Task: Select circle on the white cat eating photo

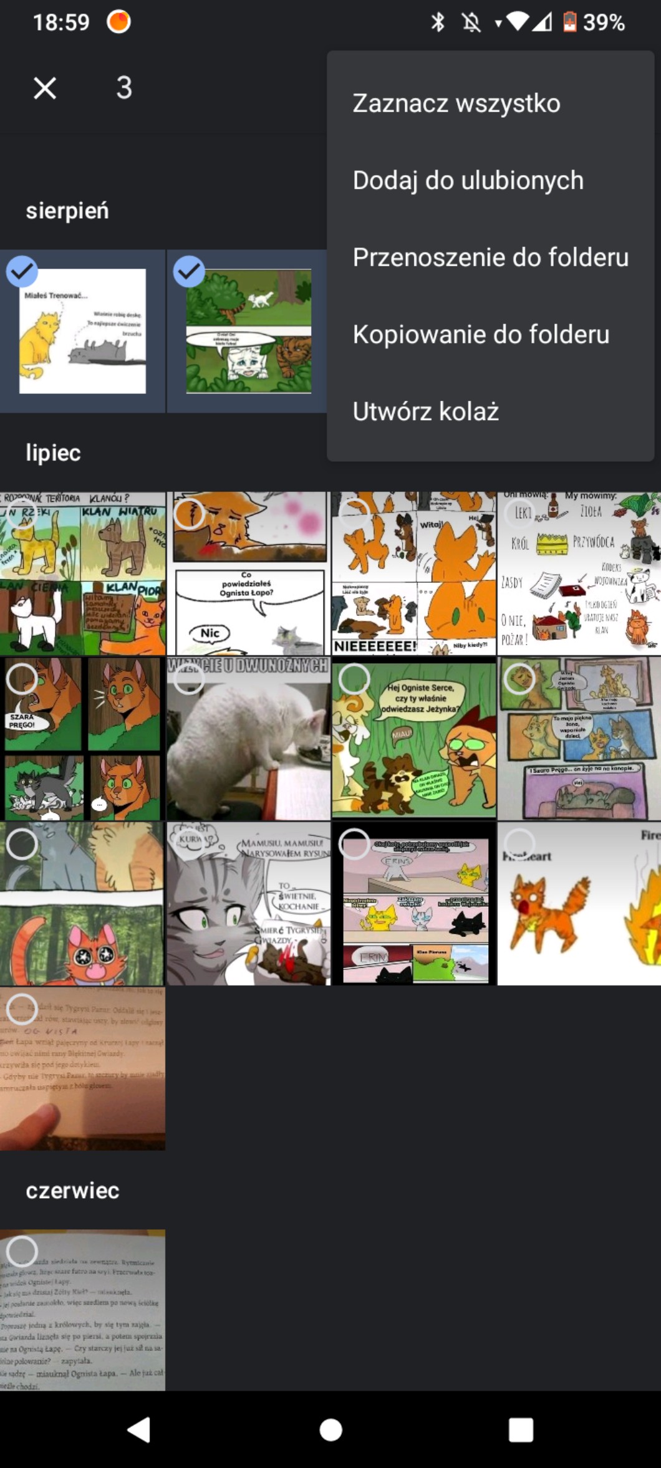Action: (189, 678)
